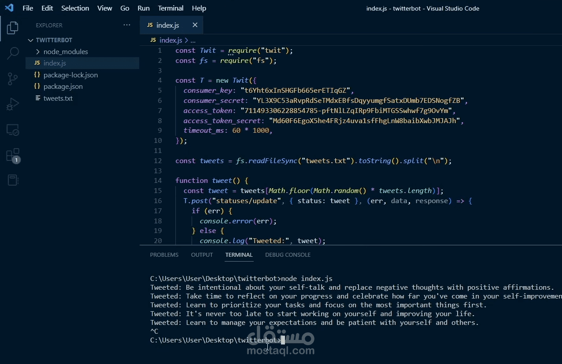The image size is (562, 364).
Task: Open the Explorer view in activity bar
Action: 13,28
